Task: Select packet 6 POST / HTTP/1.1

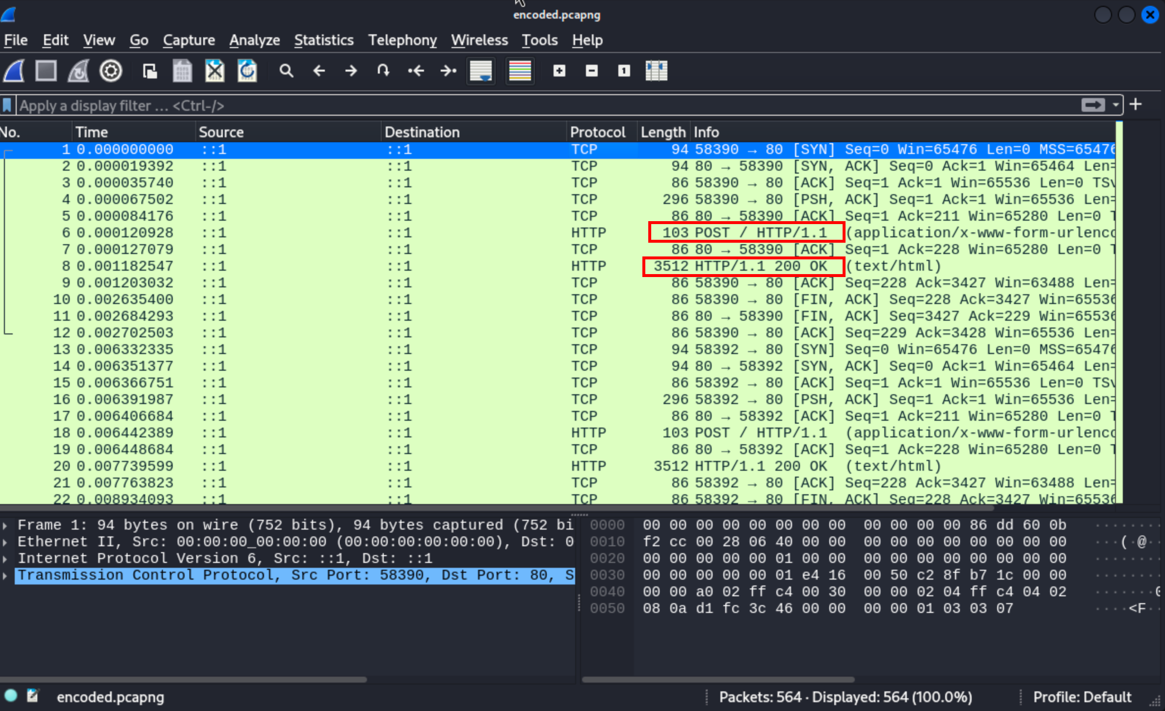Action: pyautogui.click(x=557, y=232)
